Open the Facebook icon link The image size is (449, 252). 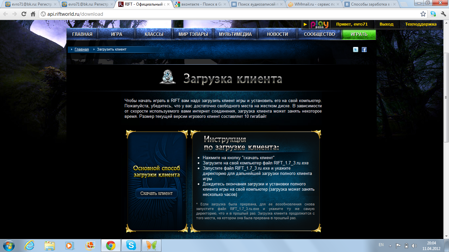(364, 50)
